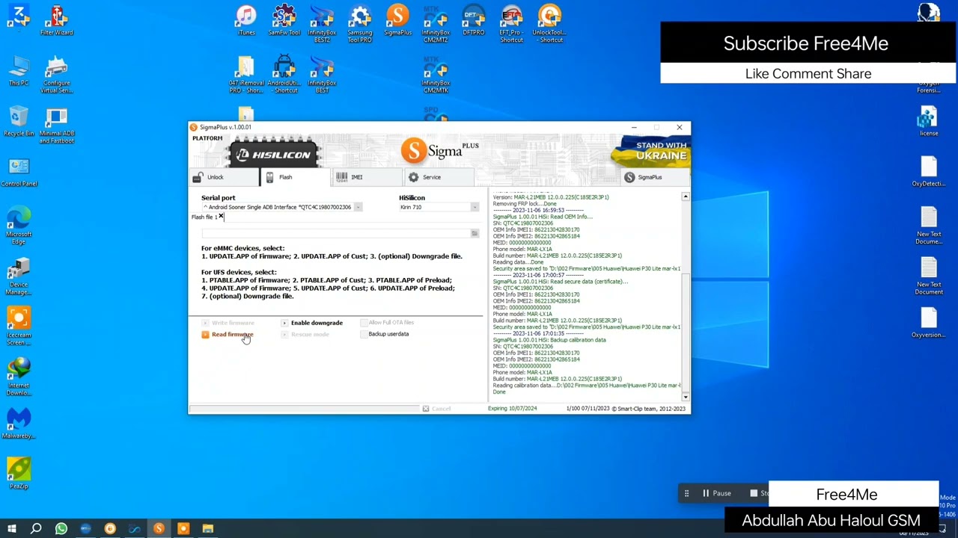Open the UnlockTool shortcut icon
The image size is (958, 538).
coord(549,24)
